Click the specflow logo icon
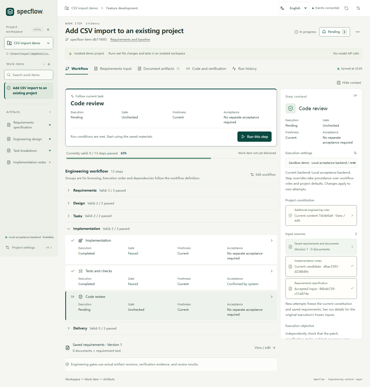The image size is (370, 387). [x=10, y=12]
